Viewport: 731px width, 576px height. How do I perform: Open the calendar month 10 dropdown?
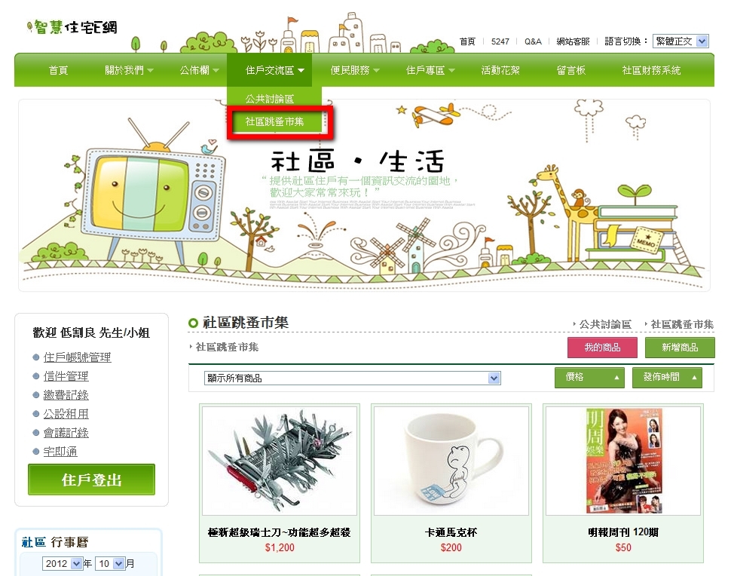[x=111, y=563]
